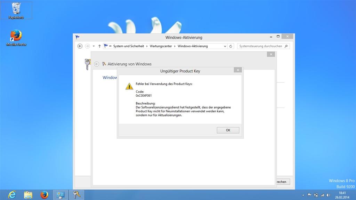Click the partially hidden Abbrechen button

(x=283, y=182)
